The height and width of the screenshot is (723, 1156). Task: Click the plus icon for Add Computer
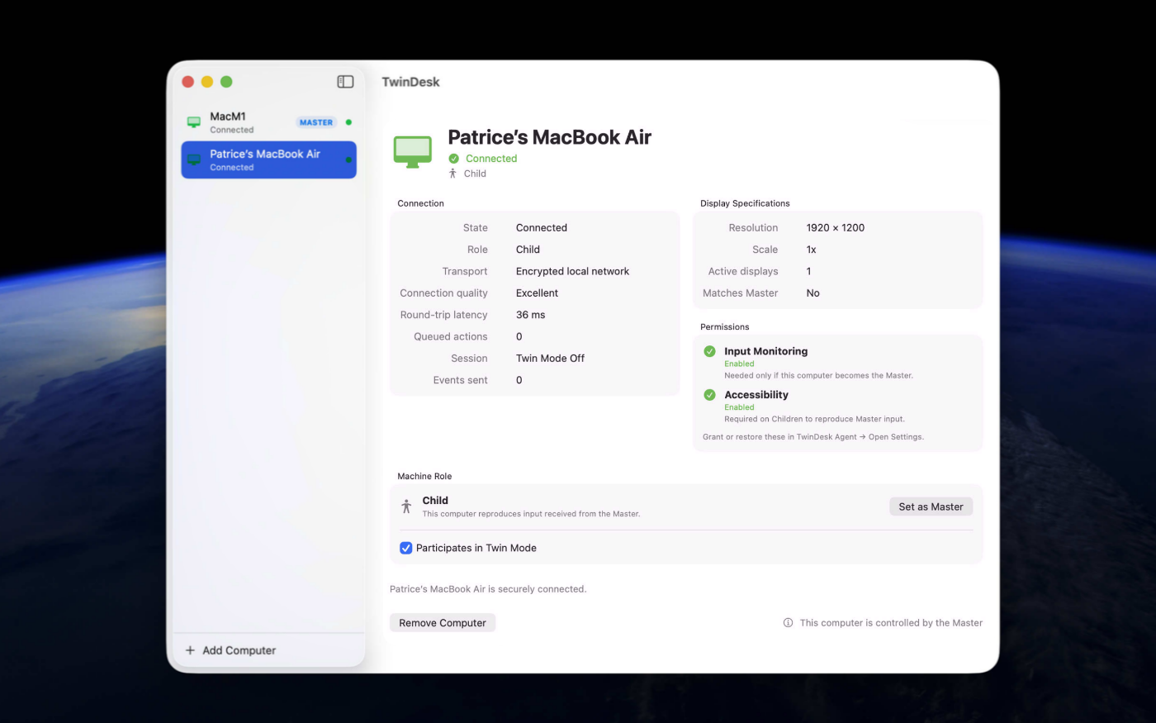[190, 650]
